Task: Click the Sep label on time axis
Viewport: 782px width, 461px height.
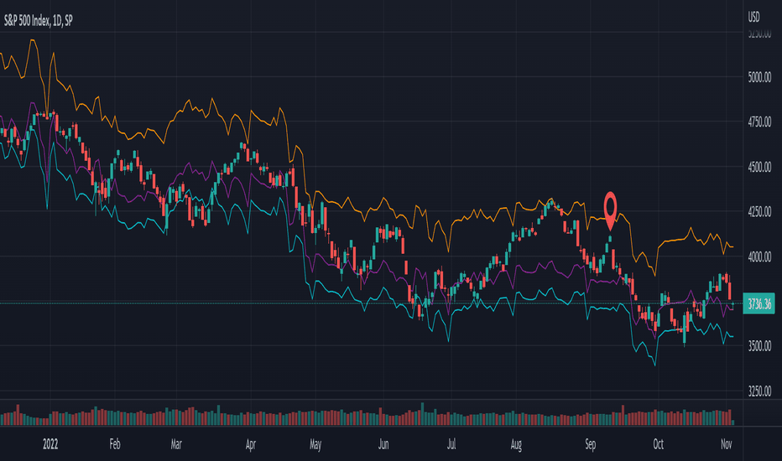Action: point(590,444)
